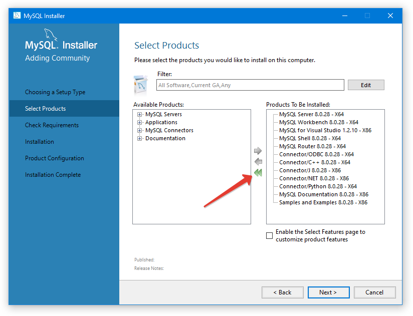Click the Edit filter button
The image size is (413, 316).
point(366,85)
